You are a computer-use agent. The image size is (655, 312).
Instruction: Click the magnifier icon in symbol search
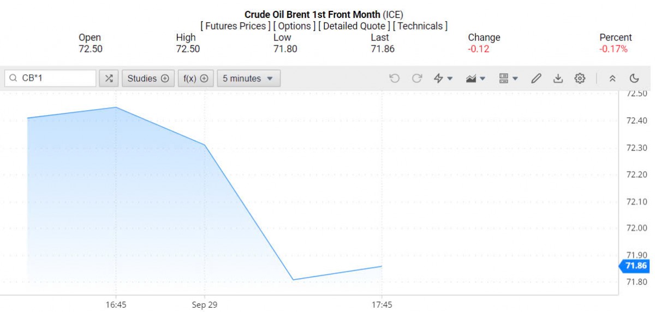(x=13, y=79)
